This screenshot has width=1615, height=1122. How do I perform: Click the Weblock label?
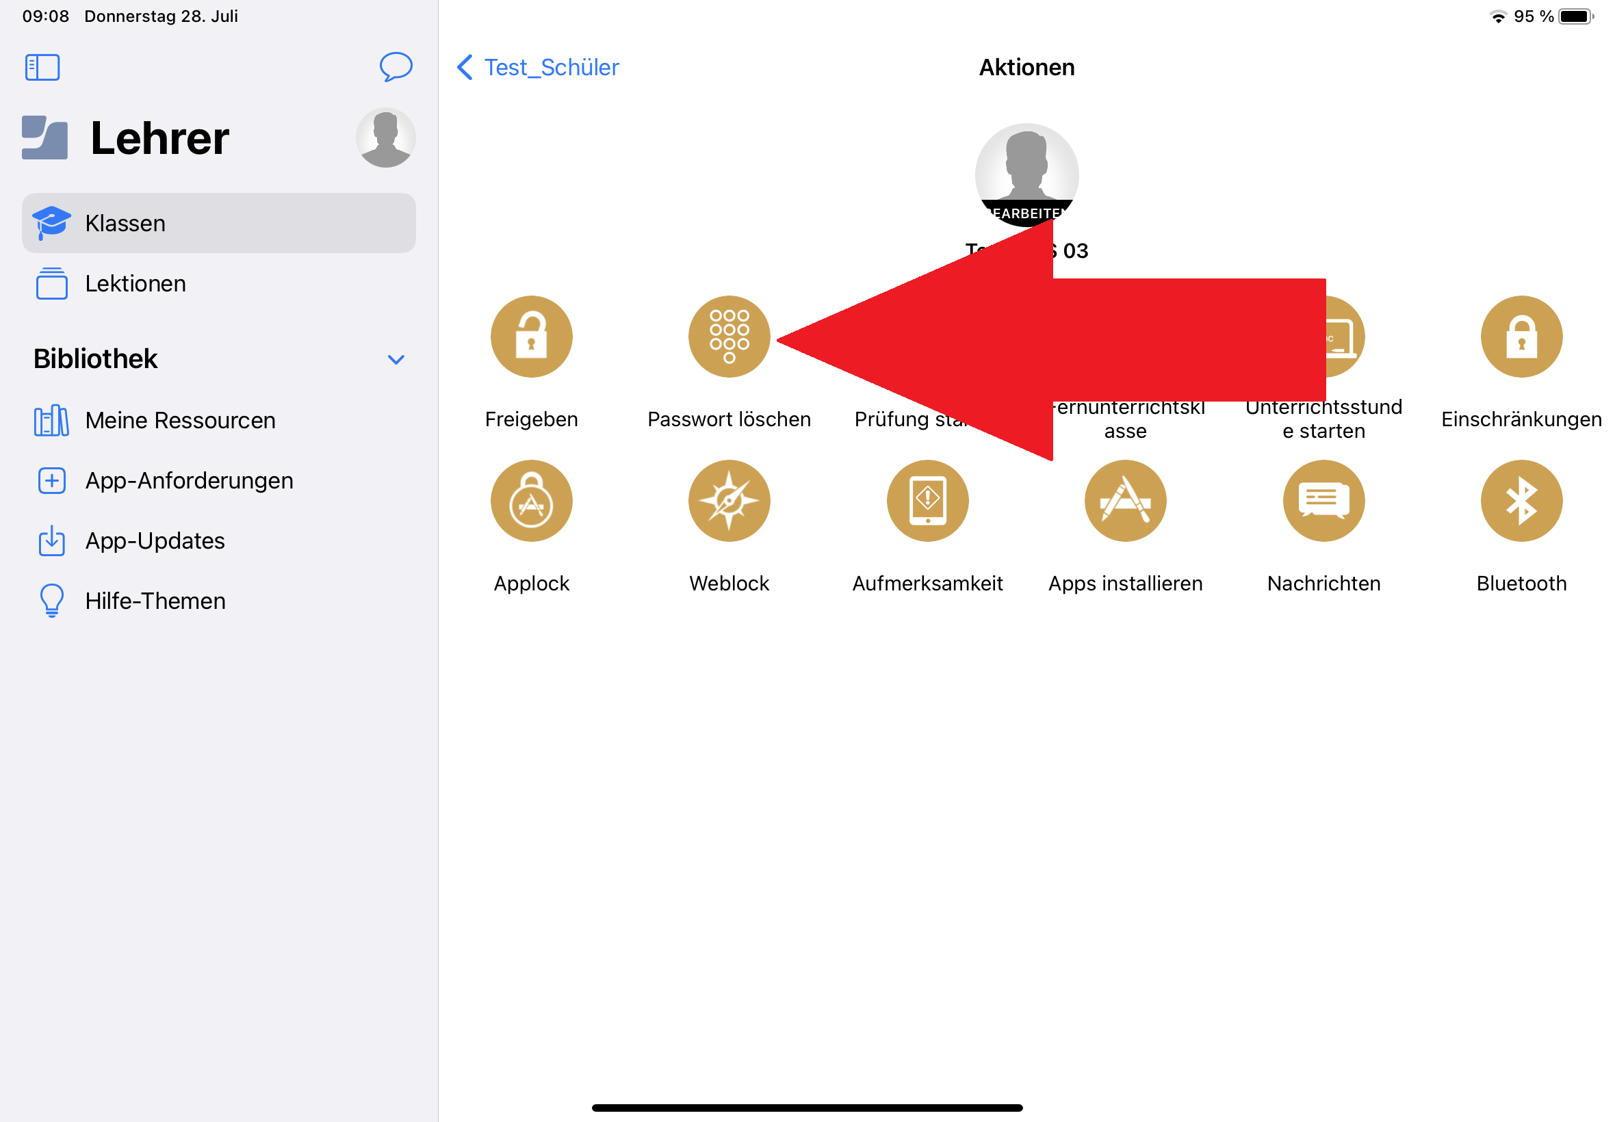(x=729, y=584)
